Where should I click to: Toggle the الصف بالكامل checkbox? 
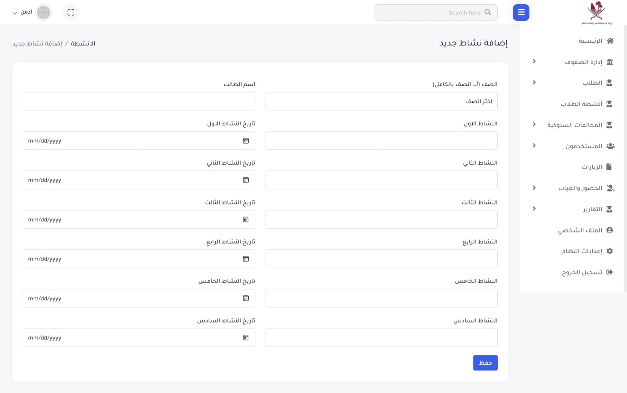[475, 83]
